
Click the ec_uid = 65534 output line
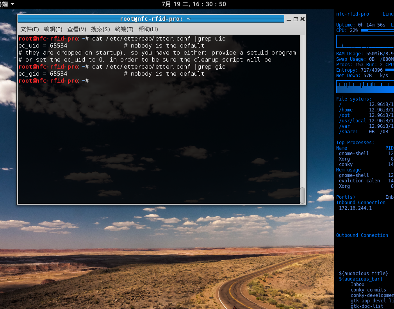[111, 46]
